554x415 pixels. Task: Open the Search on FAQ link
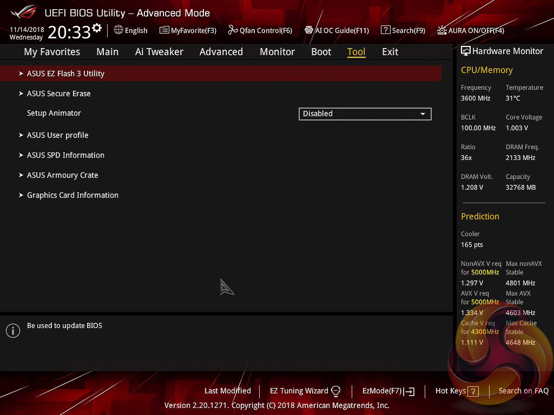pos(523,391)
